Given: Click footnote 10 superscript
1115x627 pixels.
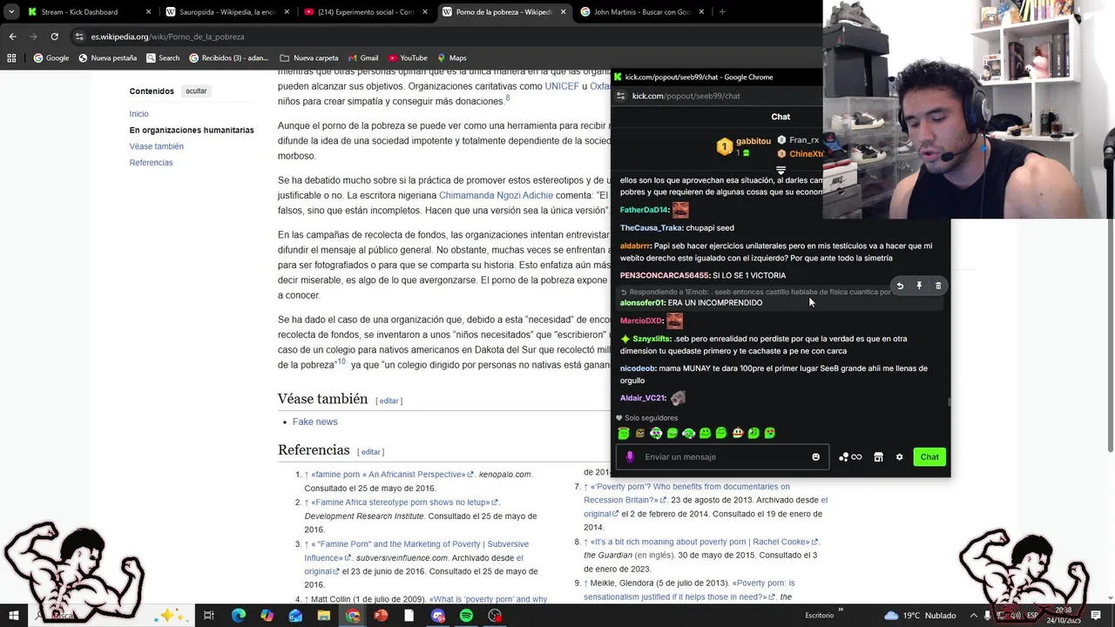Looking at the screenshot, I should 341,361.
